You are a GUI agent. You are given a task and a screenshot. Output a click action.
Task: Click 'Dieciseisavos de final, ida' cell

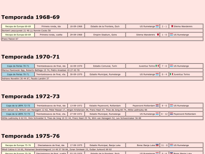(x=51, y=145)
